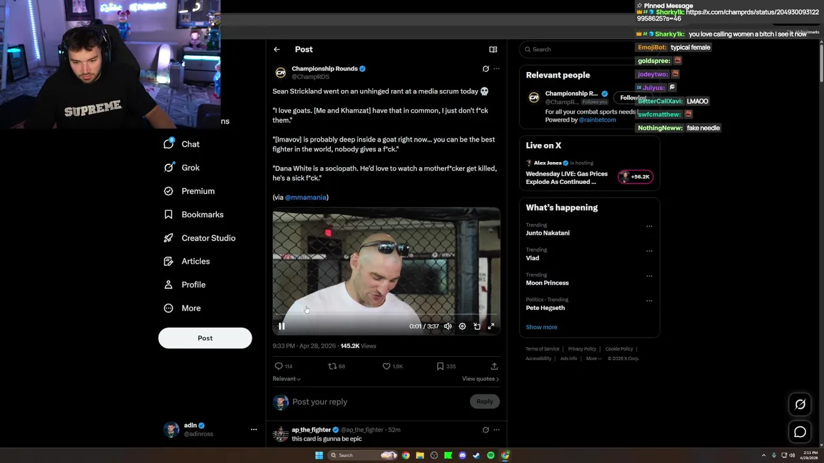Go back using the Post header arrow
This screenshot has width=824, height=463.
point(277,50)
